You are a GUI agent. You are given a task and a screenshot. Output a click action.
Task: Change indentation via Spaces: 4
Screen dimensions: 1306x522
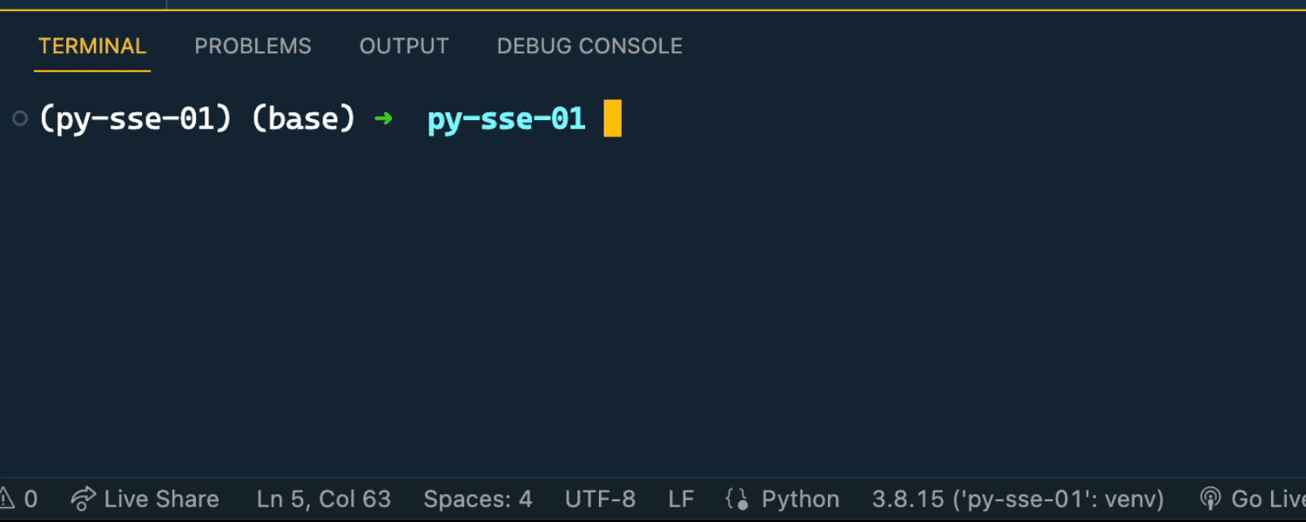tap(478, 499)
